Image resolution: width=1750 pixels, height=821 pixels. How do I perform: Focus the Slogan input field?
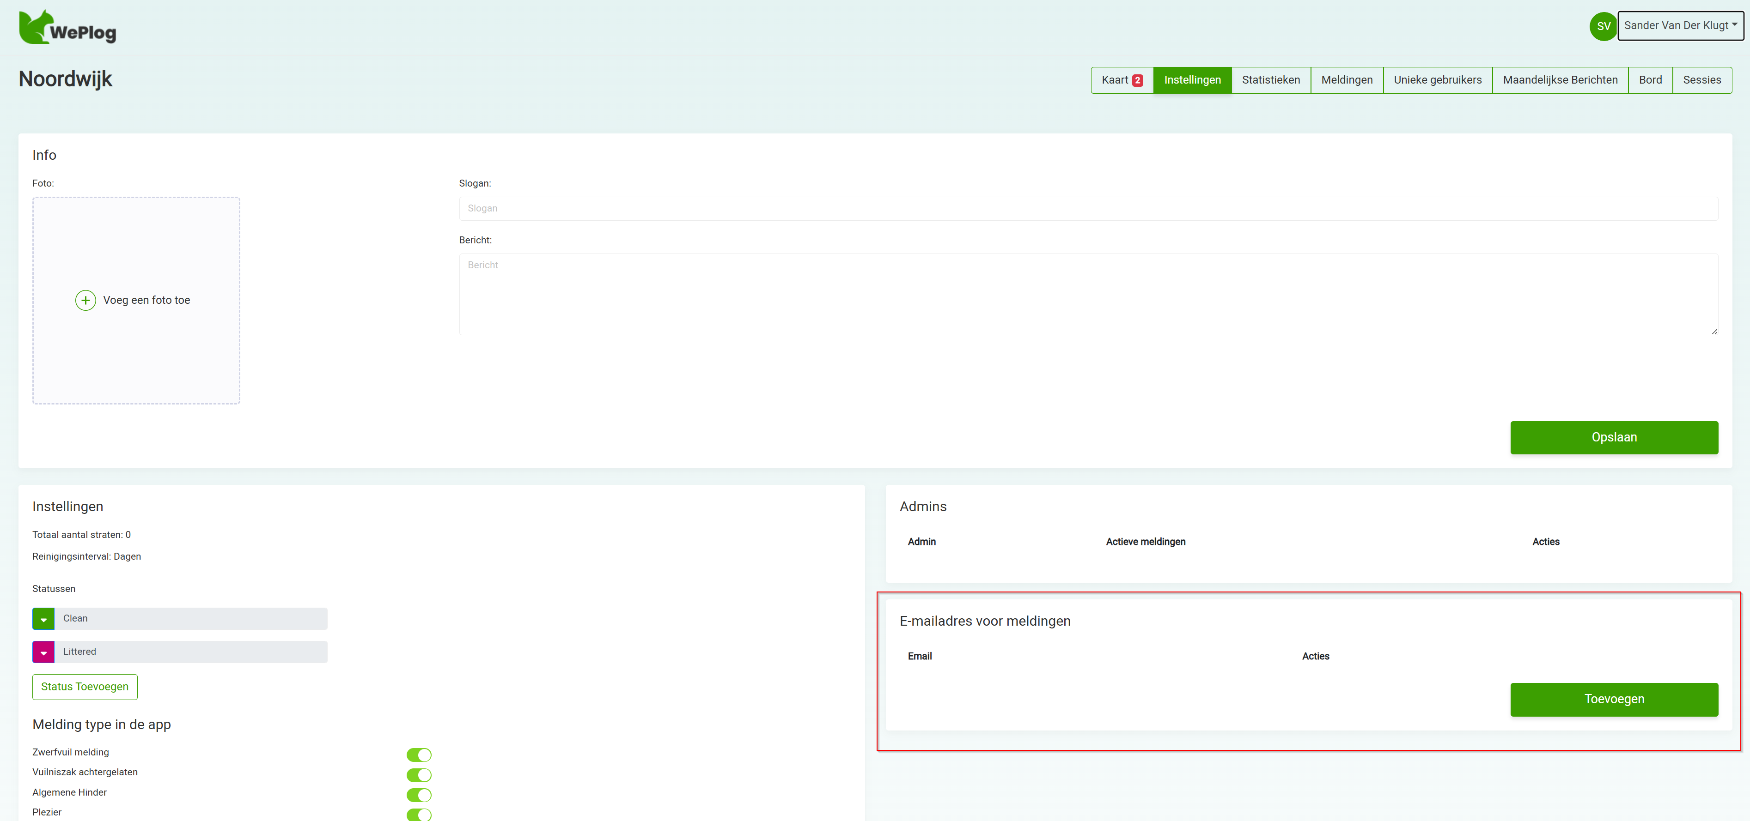coord(1088,208)
